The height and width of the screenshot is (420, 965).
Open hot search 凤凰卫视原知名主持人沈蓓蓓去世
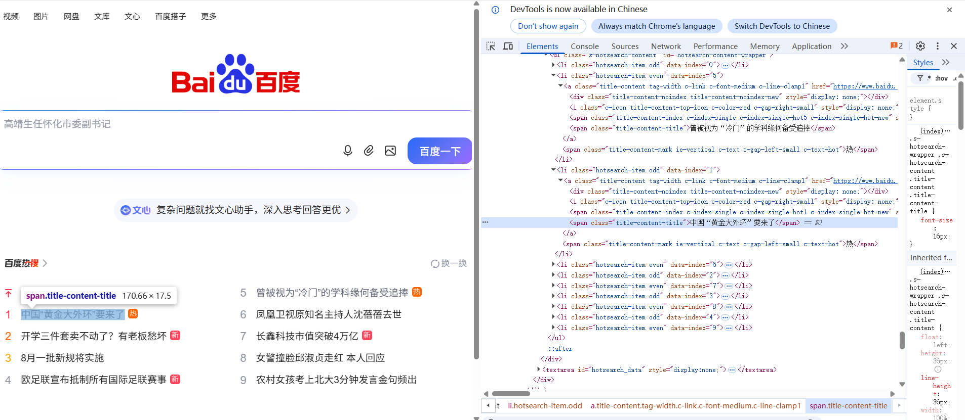coord(329,314)
